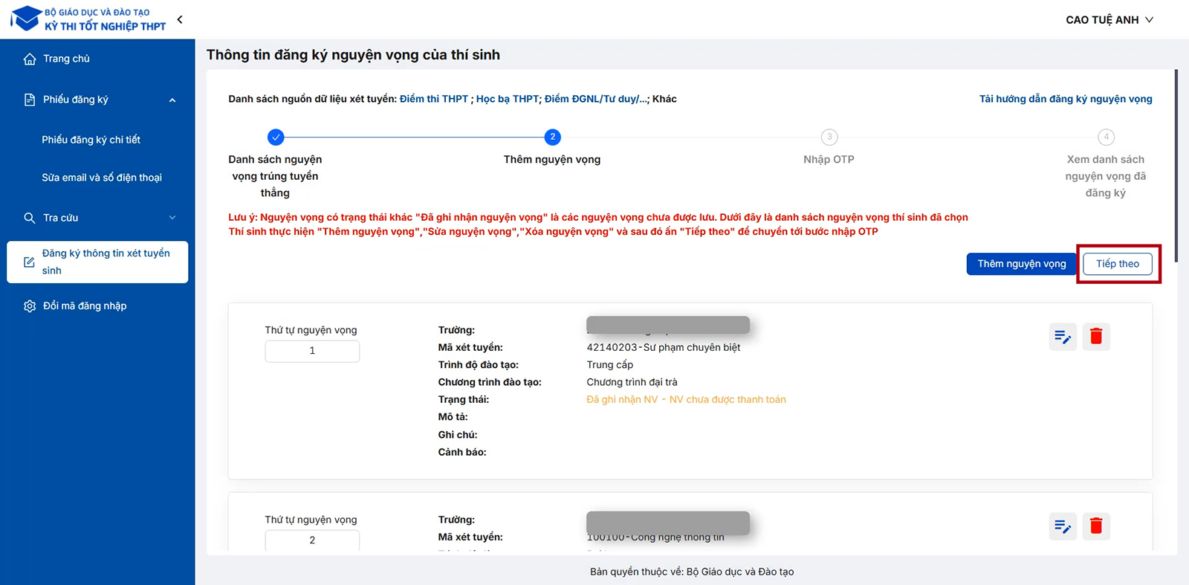Viewport: 1189px width, 585px height.
Task: Expand the Tra cứu sidebar menu
Action: point(172,218)
